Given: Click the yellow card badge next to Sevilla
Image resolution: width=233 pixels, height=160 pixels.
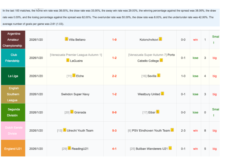Looking at the screenshot, I should [x=159, y=76].
